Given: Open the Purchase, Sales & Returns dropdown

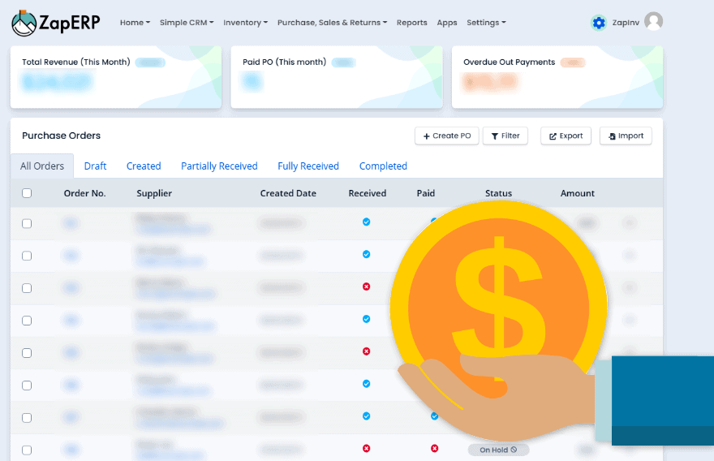Looking at the screenshot, I should coord(332,23).
